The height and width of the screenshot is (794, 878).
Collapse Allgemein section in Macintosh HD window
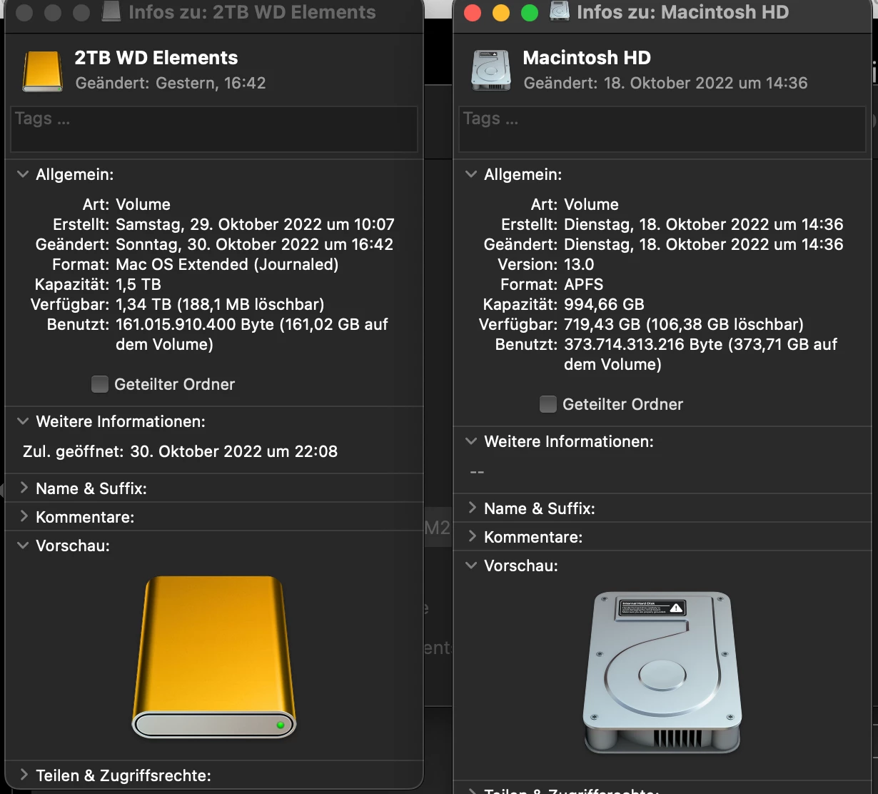coord(471,174)
